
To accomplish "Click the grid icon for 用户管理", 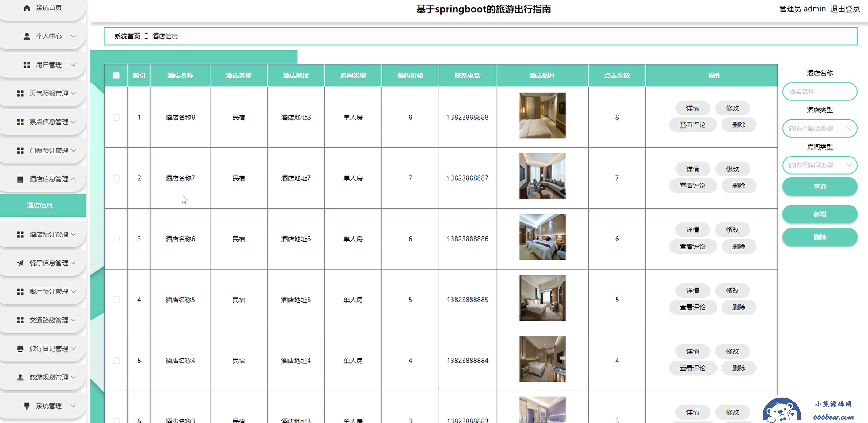I will [27, 65].
